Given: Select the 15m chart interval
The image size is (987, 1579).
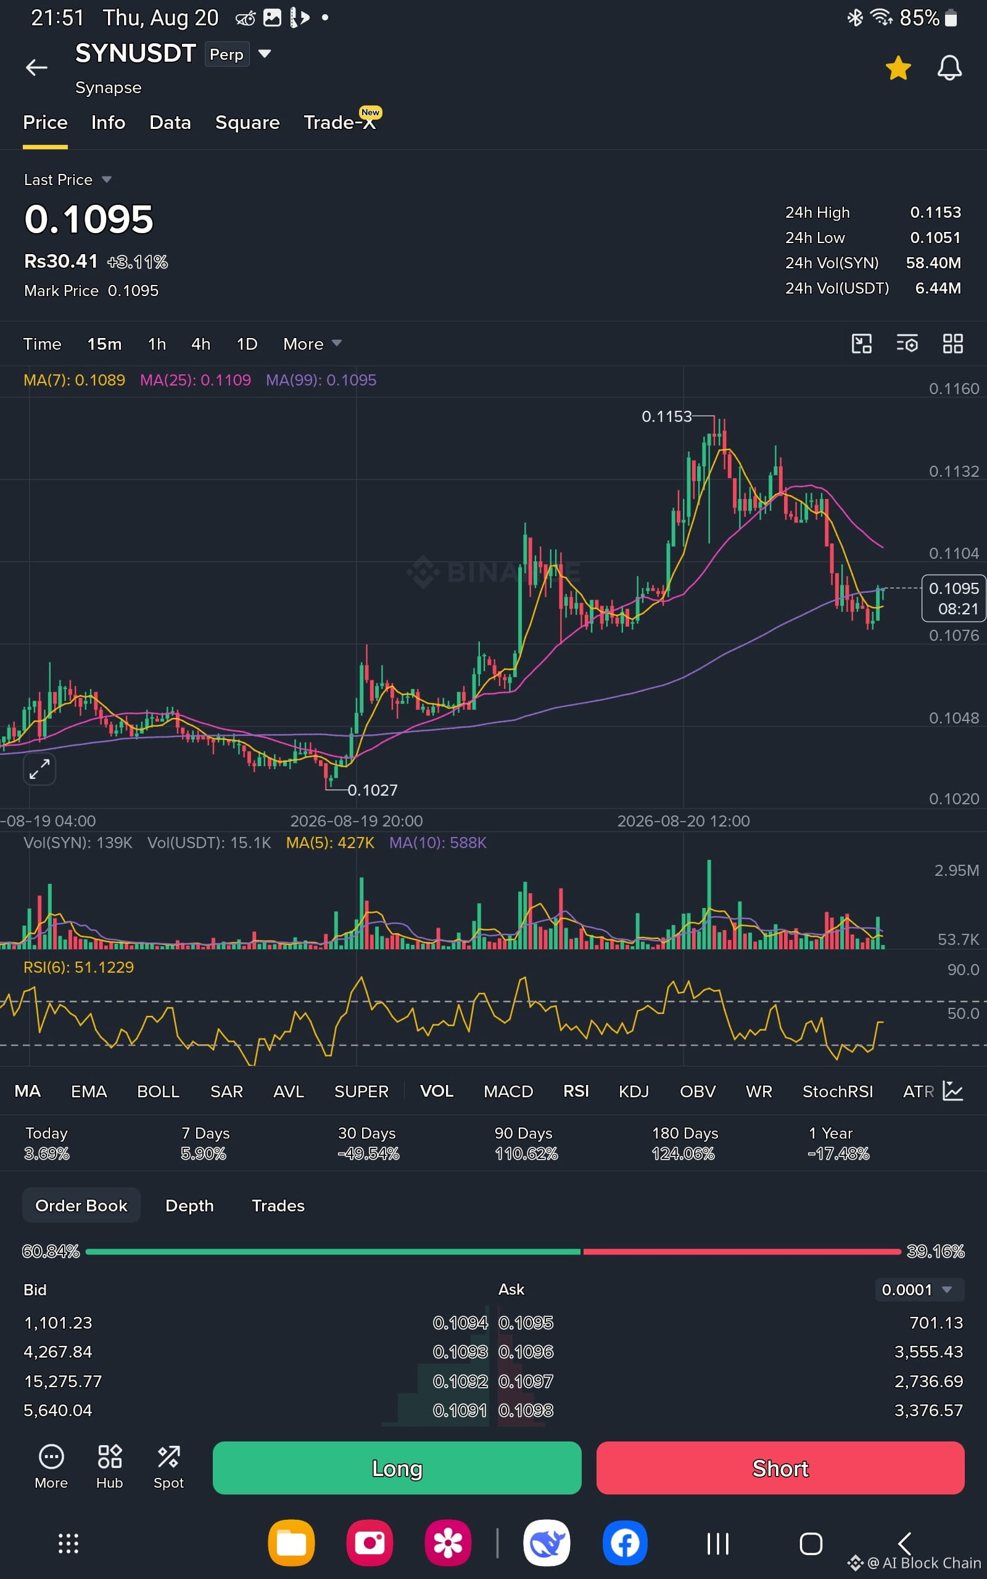Looking at the screenshot, I should click(104, 344).
